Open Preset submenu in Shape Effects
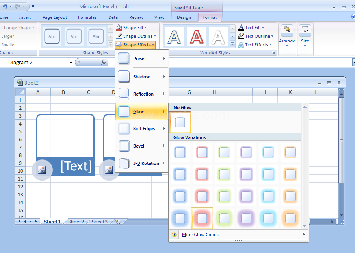This screenshot has width=355, height=253. (x=142, y=59)
